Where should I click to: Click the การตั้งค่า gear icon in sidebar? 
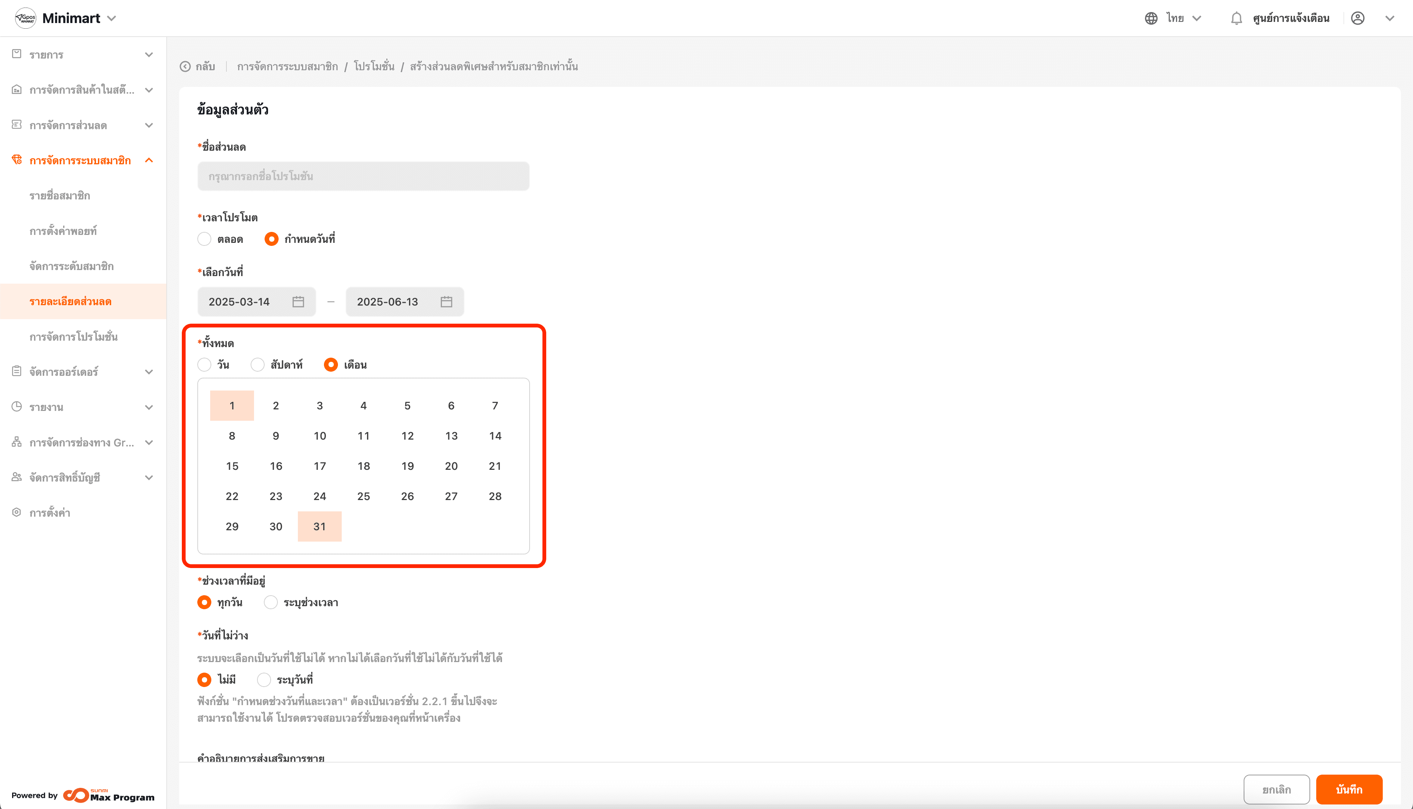17,512
